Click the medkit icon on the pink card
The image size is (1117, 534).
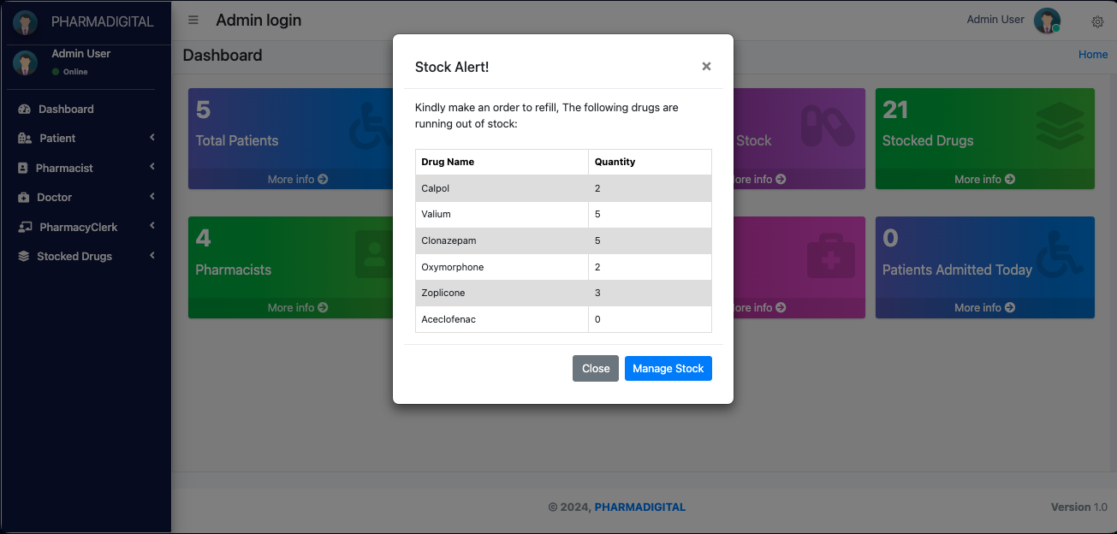(x=830, y=255)
